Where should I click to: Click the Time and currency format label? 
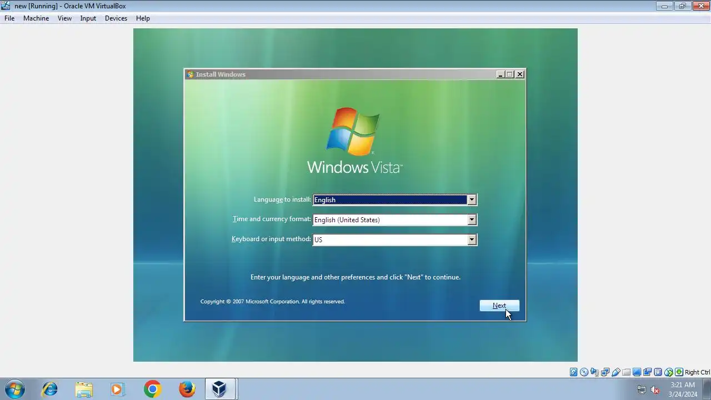tap(272, 219)
